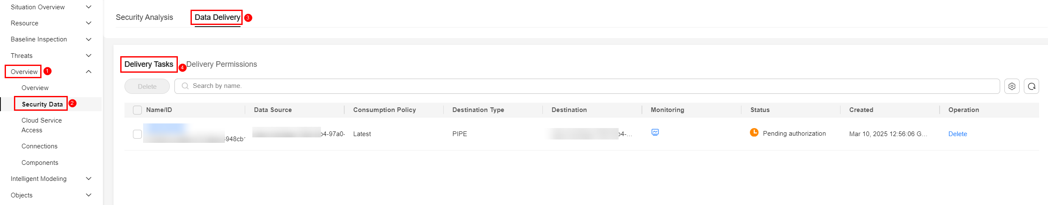Open the monitoring chart icon

coord(655,132)
